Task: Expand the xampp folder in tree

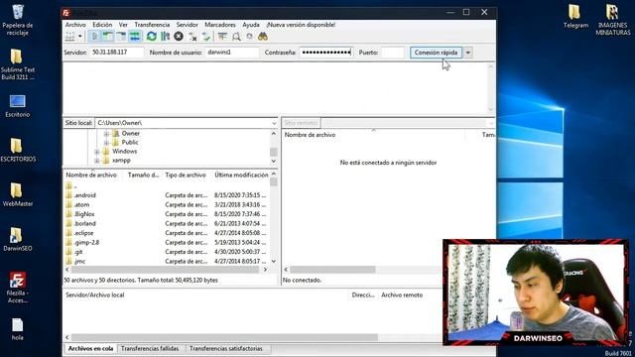Action: click(97, 161)
